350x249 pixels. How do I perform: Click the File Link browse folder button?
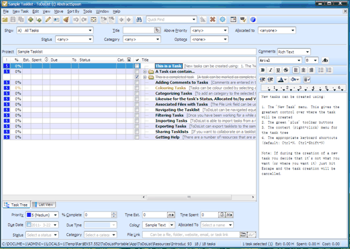[244, 235]
